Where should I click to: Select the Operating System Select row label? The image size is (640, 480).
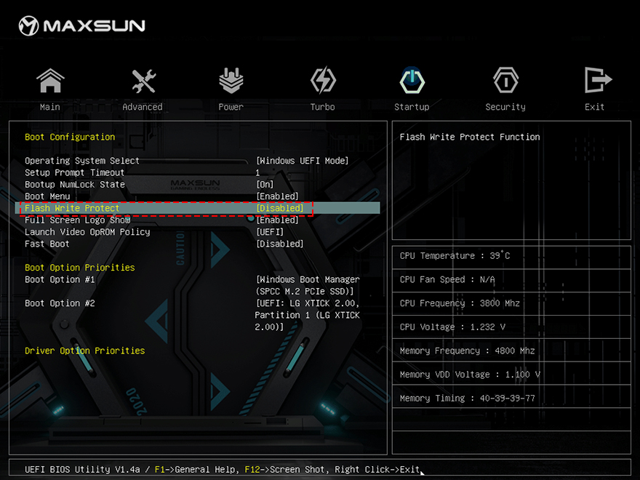(82, 161)
